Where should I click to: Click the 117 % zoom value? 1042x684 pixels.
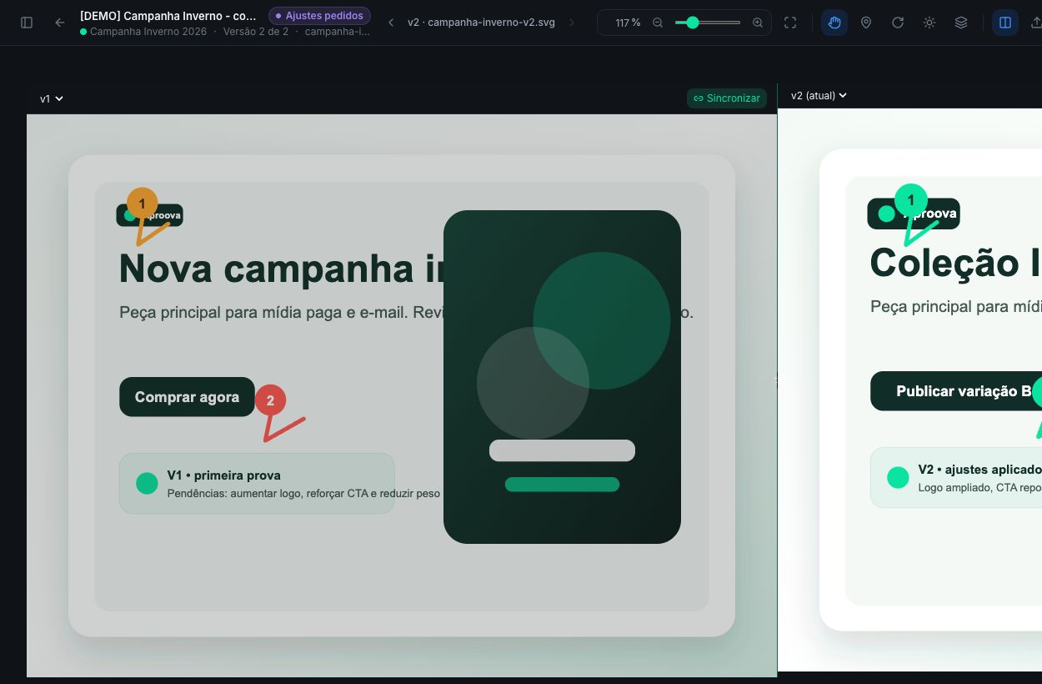tap(628, 23)
